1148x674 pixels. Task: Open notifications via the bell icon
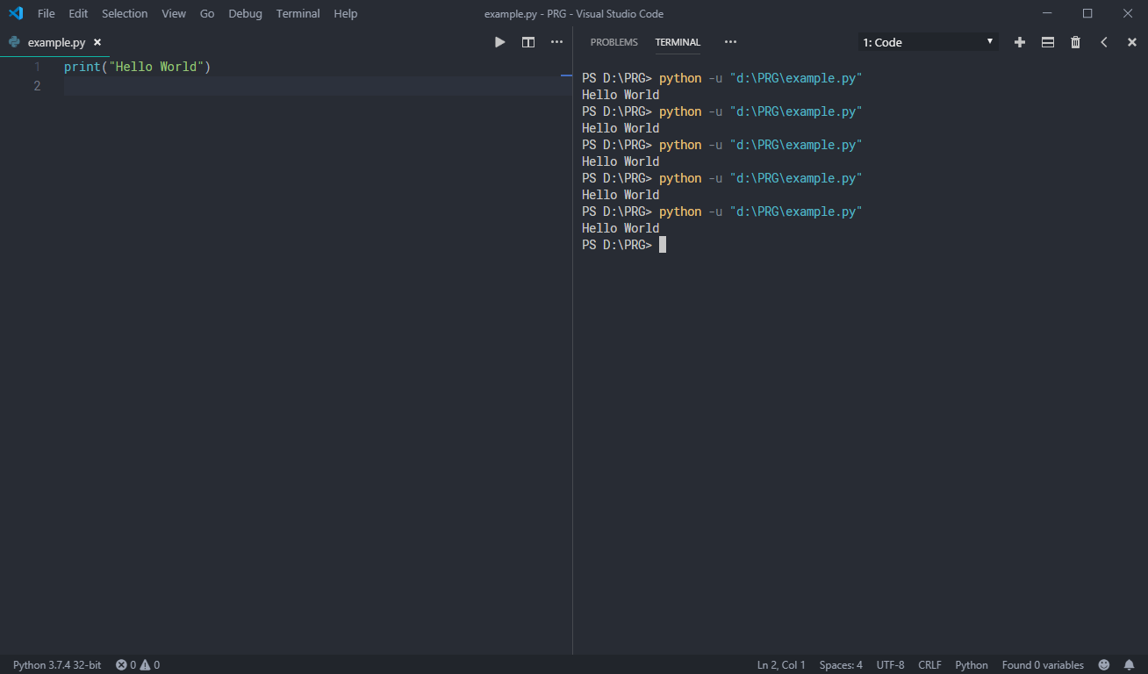click(1129, 664)
